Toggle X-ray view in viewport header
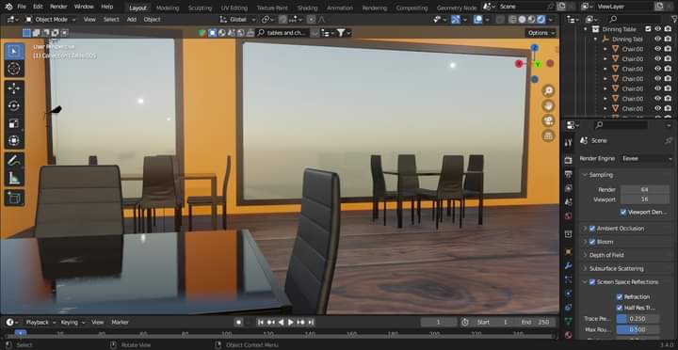Viewport: 678px width, 350px height. coord(500,20)
